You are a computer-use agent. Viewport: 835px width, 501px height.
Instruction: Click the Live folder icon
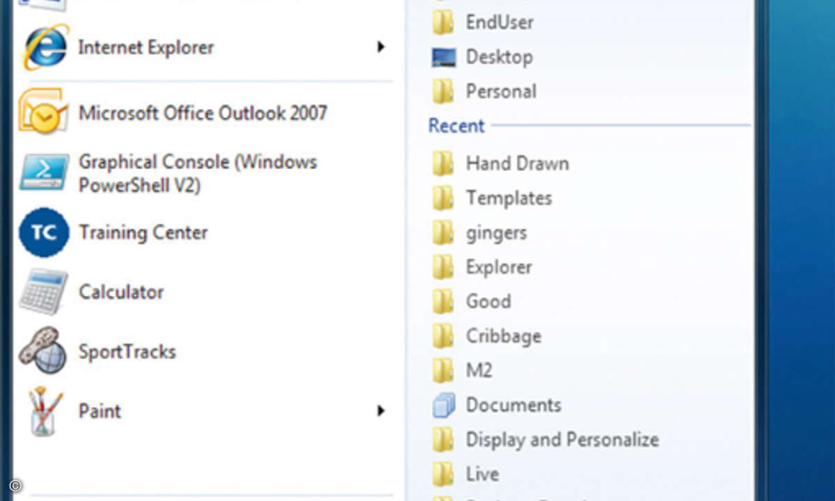[443, 474]
